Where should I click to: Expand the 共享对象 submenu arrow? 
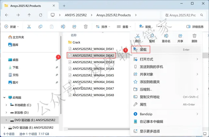(197, 74)
